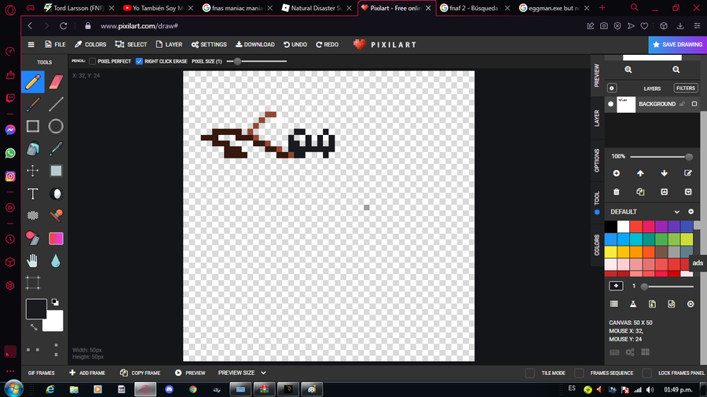Switch to the Preview side tab

point(597,75)
